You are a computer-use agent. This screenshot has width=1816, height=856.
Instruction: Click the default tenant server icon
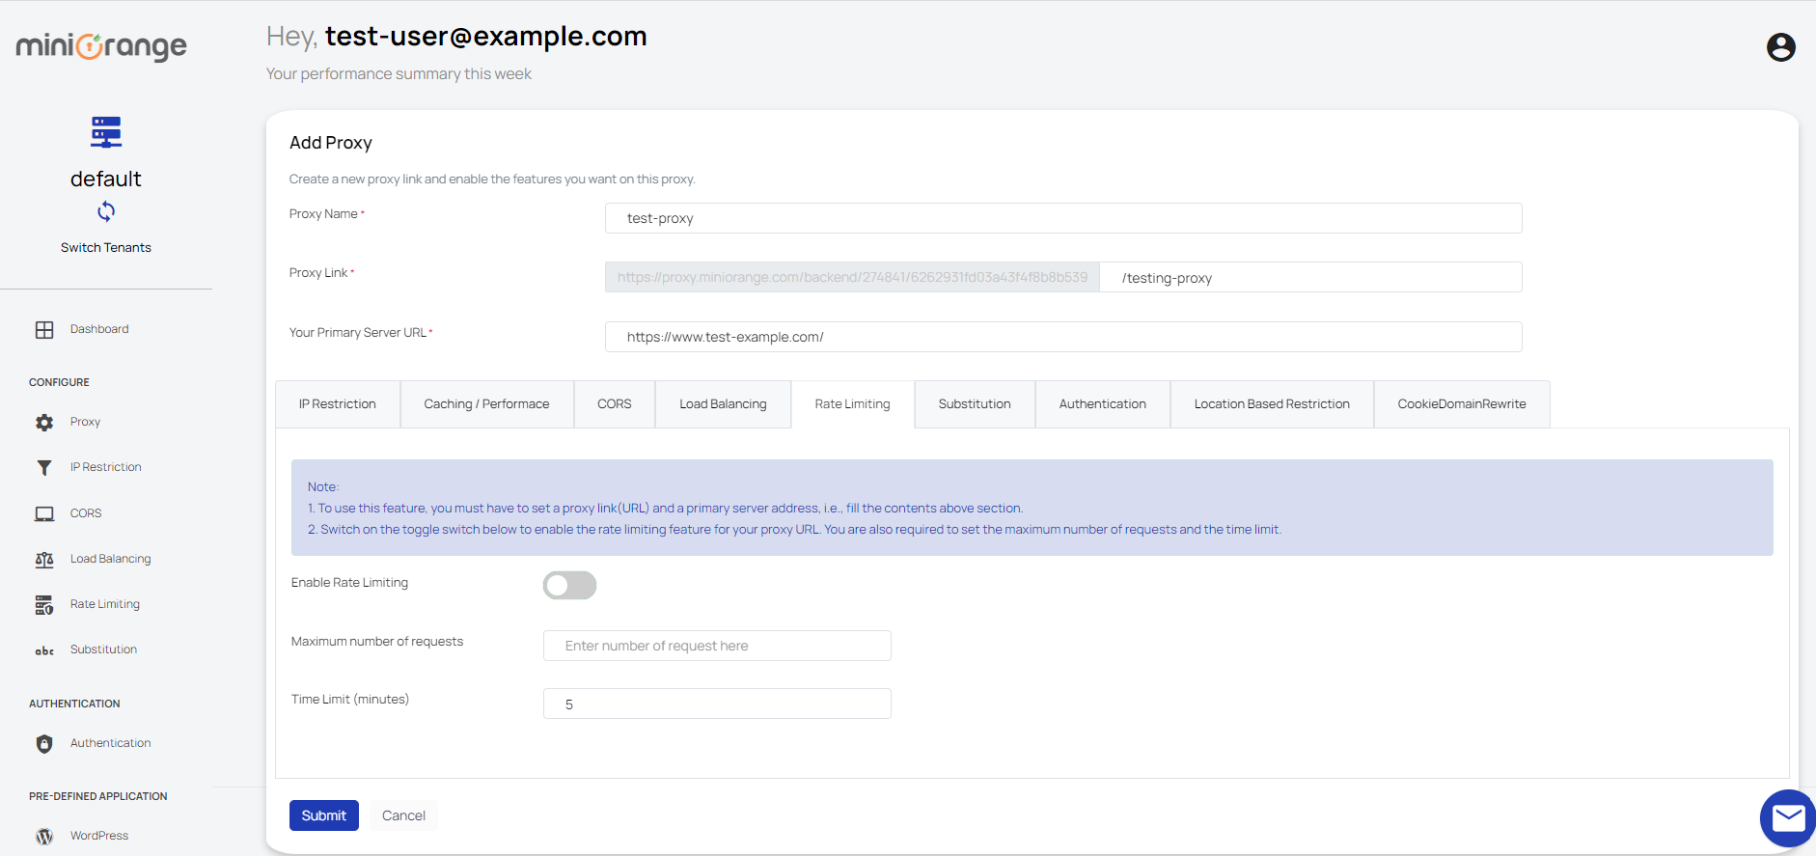[106, 132]
